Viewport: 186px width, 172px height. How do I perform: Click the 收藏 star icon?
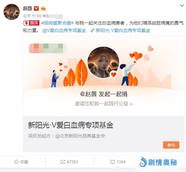16,162
